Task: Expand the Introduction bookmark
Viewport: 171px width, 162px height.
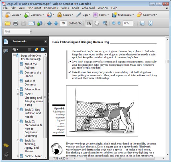Action: point(18,89)
